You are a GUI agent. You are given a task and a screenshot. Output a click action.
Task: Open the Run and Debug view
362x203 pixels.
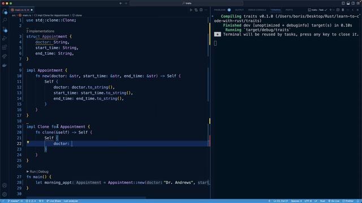click(5, 38)
